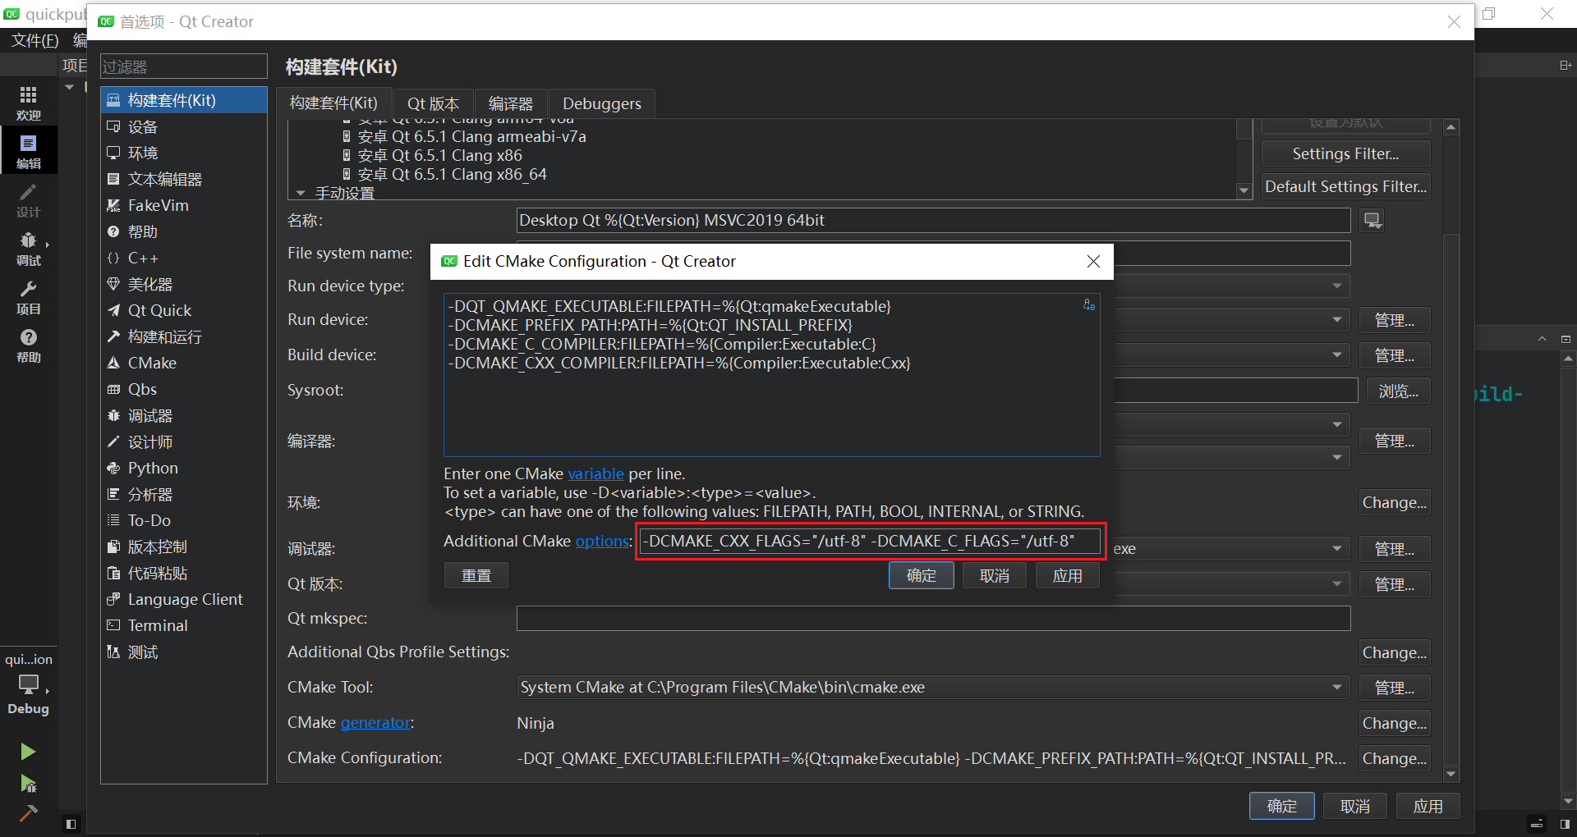Image resolution: width=1577 pixels, height=837 pixels.
Task: Open the C++ preferences category
Action: coord(184,258)
